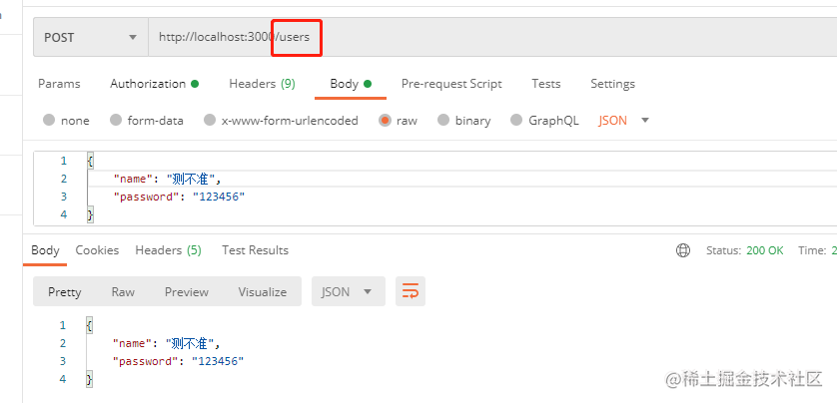Choose GraphQL body type
The height and width of the screenshot is (403, 837).
click(x=544, y=121)
